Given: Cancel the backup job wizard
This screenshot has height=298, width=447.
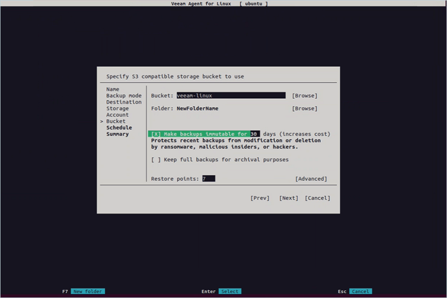Looking at the screenshot, I should (x=317, y=198).
